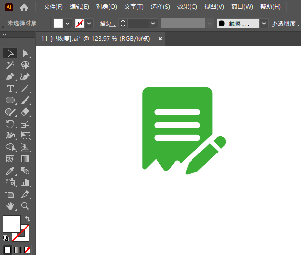The width and height of the screenshot is (301, 255).
Task: Reset to default fill and stroke
Action: pyautogui.click(x=6, y=238)
